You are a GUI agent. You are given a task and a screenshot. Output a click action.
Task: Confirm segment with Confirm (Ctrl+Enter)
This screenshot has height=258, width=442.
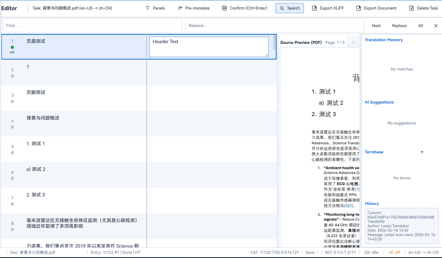coord(245,8)
